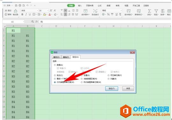Select column content differences (M) radio
Image resolution: width=172 pixels, height=120 pixels.
point(82,82)
